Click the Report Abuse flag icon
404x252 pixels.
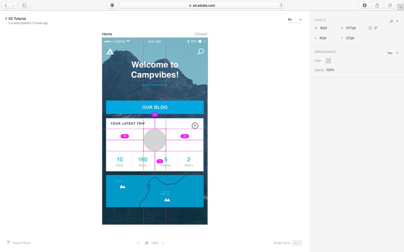(x=9, y=243)
